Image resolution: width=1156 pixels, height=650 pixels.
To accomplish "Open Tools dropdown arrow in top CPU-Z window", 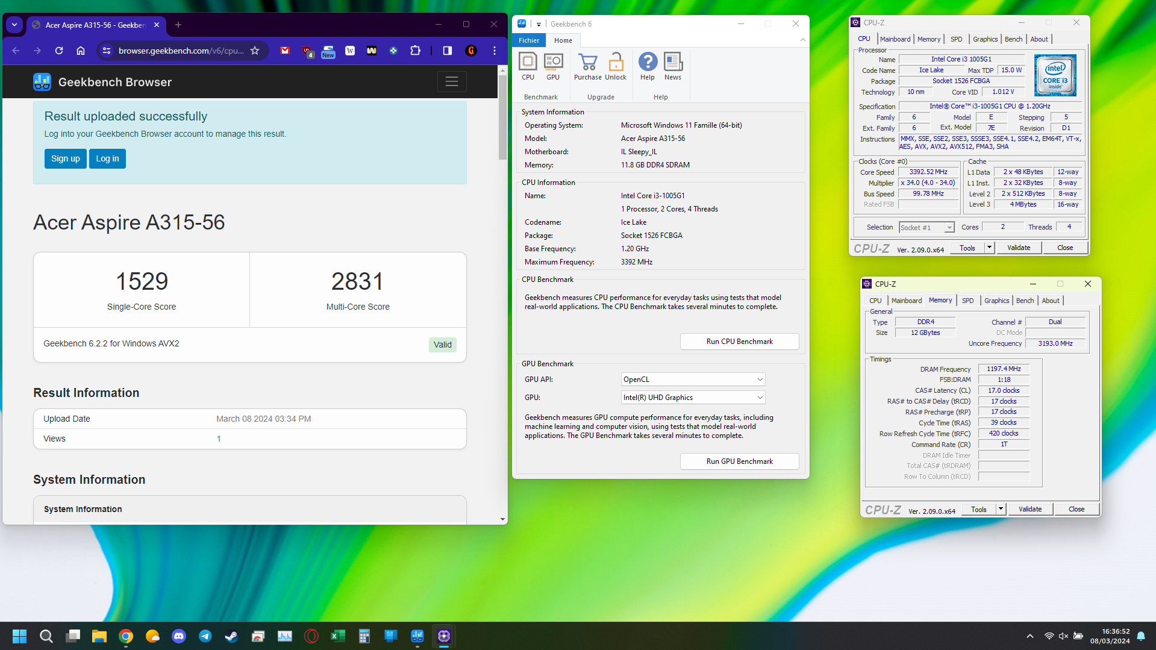I will (989, 248).
